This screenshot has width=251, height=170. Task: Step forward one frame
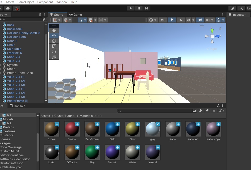coord(147,8)
